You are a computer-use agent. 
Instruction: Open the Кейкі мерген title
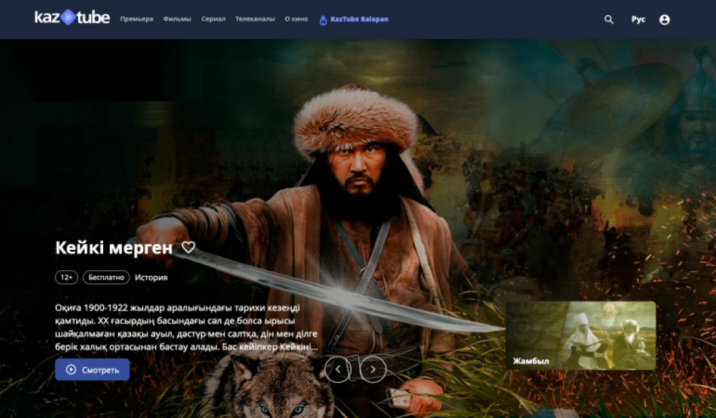pyautogui.click(x=114, y=248)
